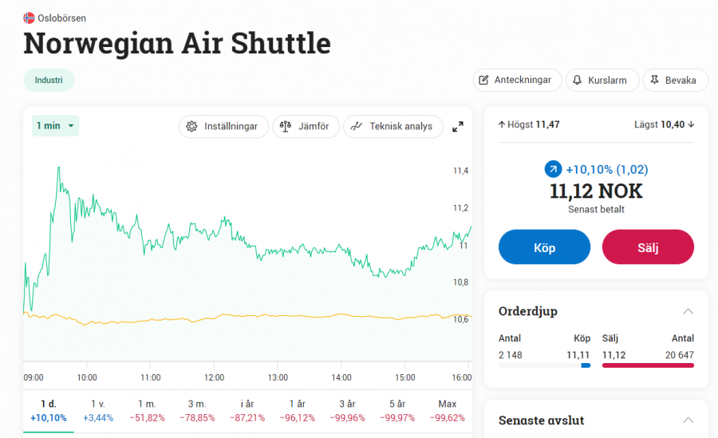Click the 14:00 point on chart
Viewport: 718px width, 438px height.
(341, 377)
